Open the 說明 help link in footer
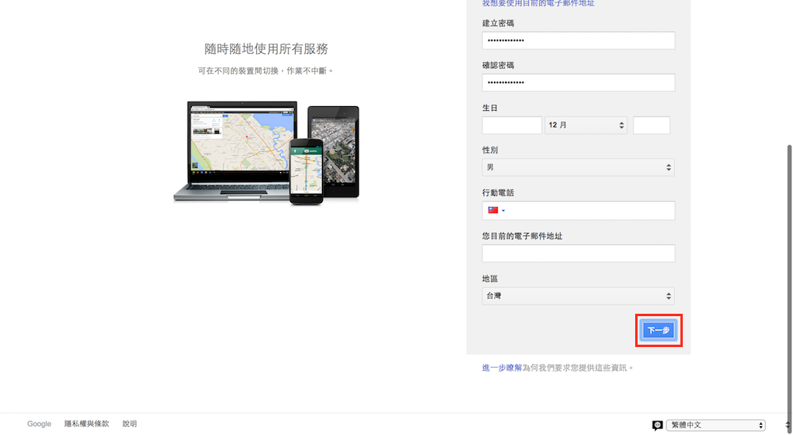Image resolution: width=793 pixels, height=435 pixels. (129, 424)
